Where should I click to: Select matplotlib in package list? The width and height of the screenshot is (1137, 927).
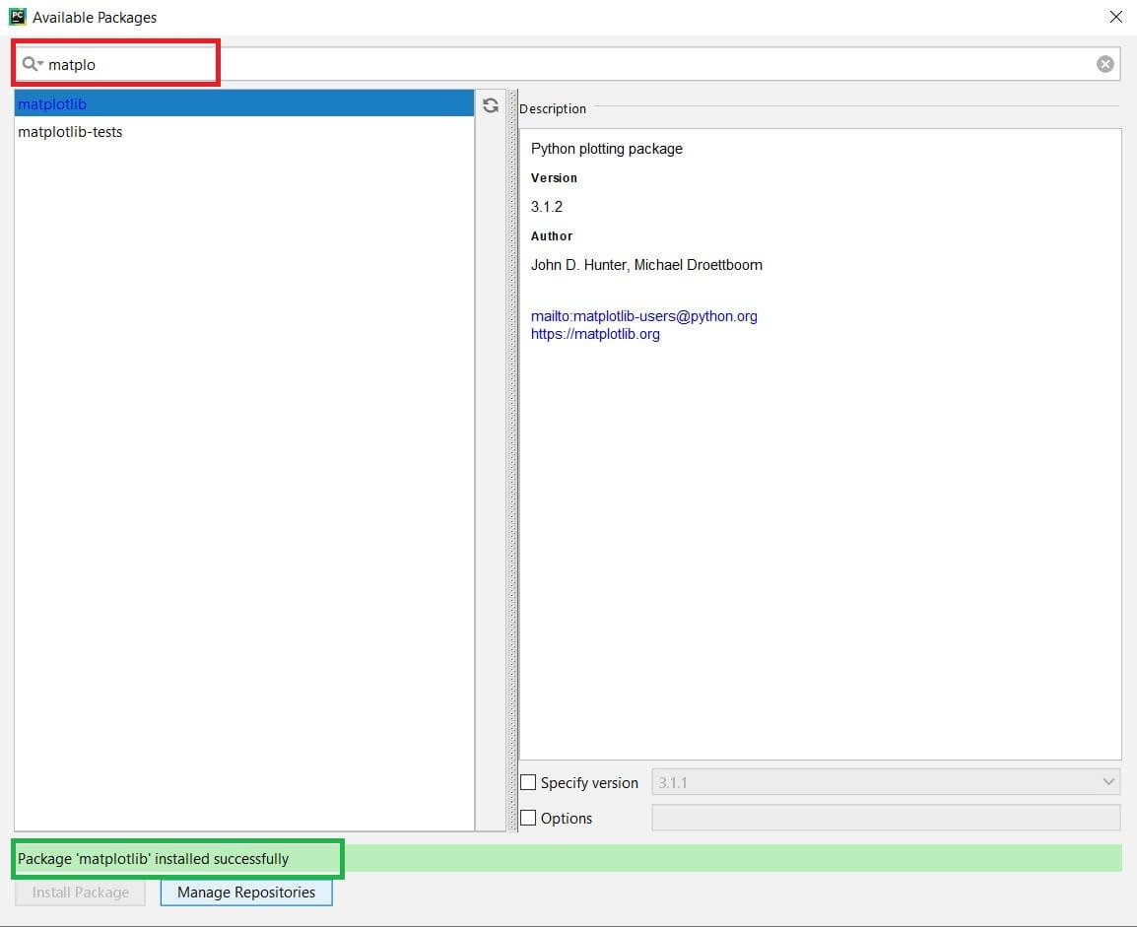pos(243,103)
